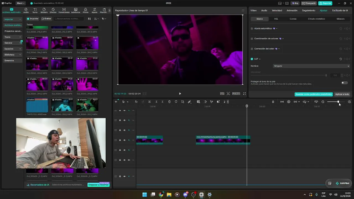Play the preview with the play button

coord(180,94)
